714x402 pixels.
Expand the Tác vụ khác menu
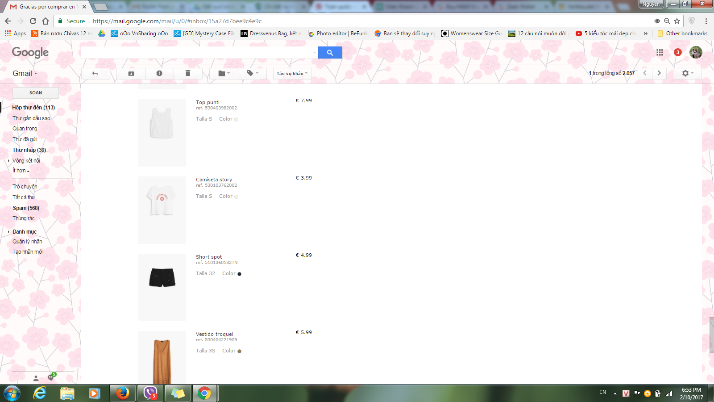click(x=292, y=73)
